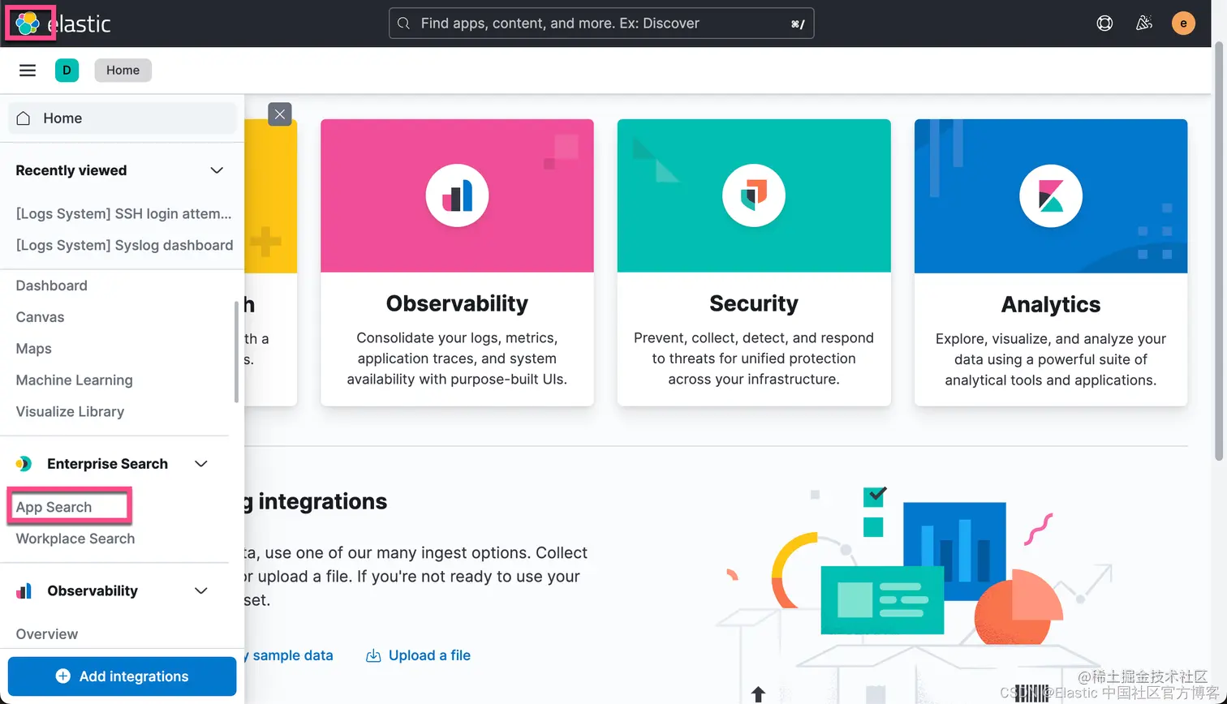
Task: Close the navigation flyout with X
Action: click(x=279, y=114)
